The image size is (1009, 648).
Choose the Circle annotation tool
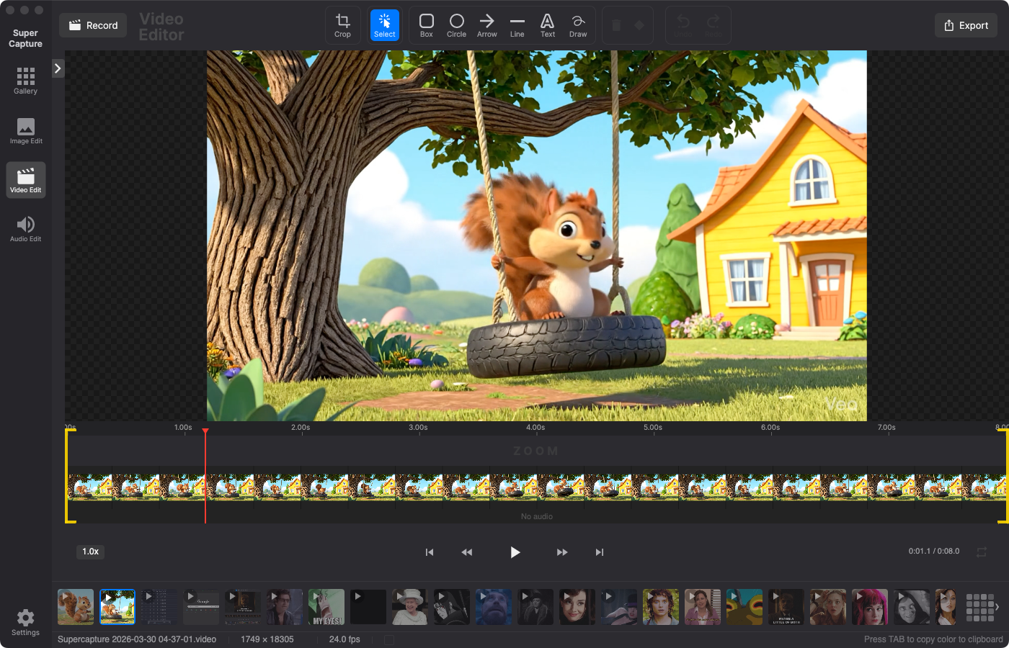[456, 24]
